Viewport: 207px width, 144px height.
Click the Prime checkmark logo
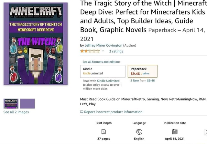click(146, 73)
